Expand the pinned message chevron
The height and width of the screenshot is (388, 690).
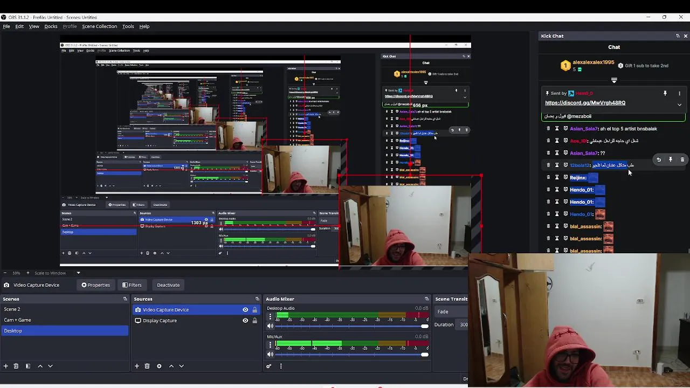tap(679, 105)
